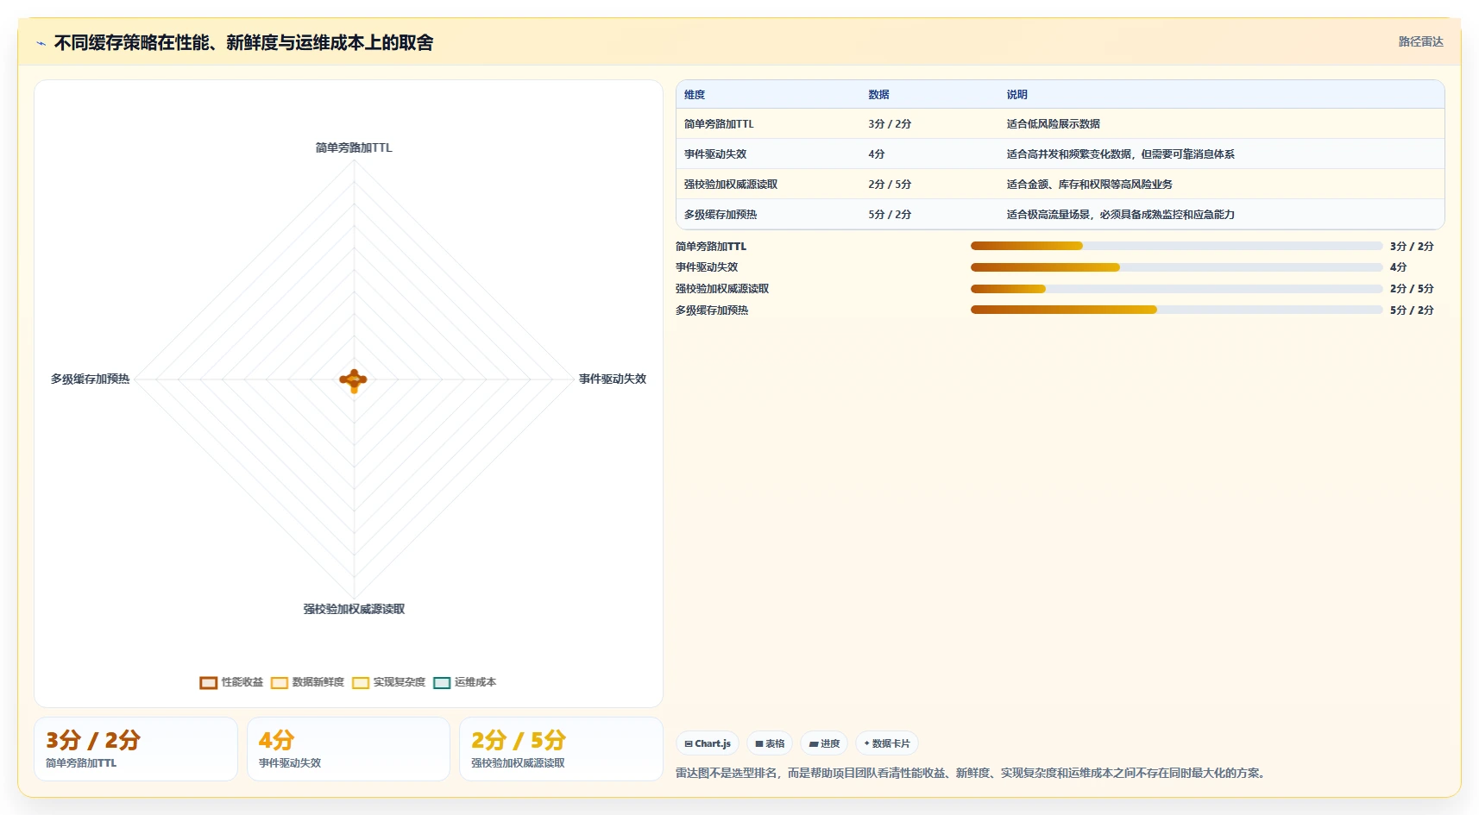Click the Chart.js tag
The width and height of the screenshot is (1479, 815).
pyautogui.click(x=708, y=743)
